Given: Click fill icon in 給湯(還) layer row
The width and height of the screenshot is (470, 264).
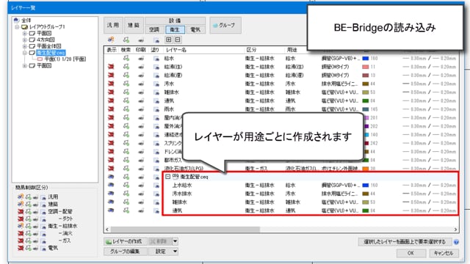Looking at the screenshot, I should pyautogui.click(x=156, y=76).
